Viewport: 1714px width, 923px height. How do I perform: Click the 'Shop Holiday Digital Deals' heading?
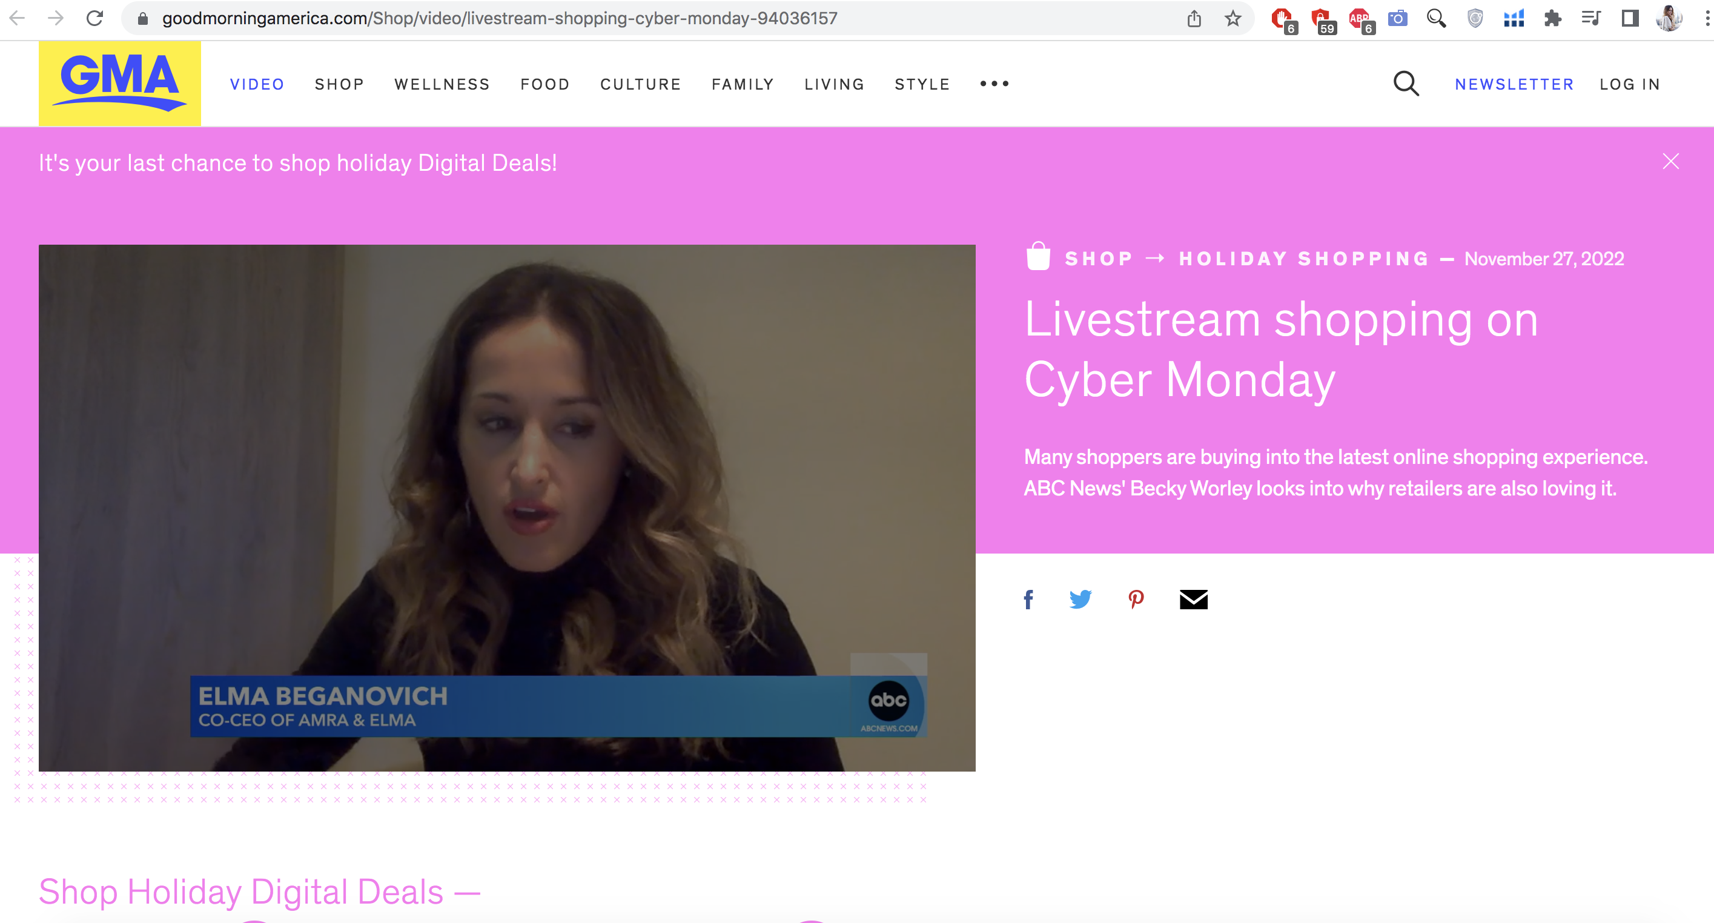(x=259, y=892)
